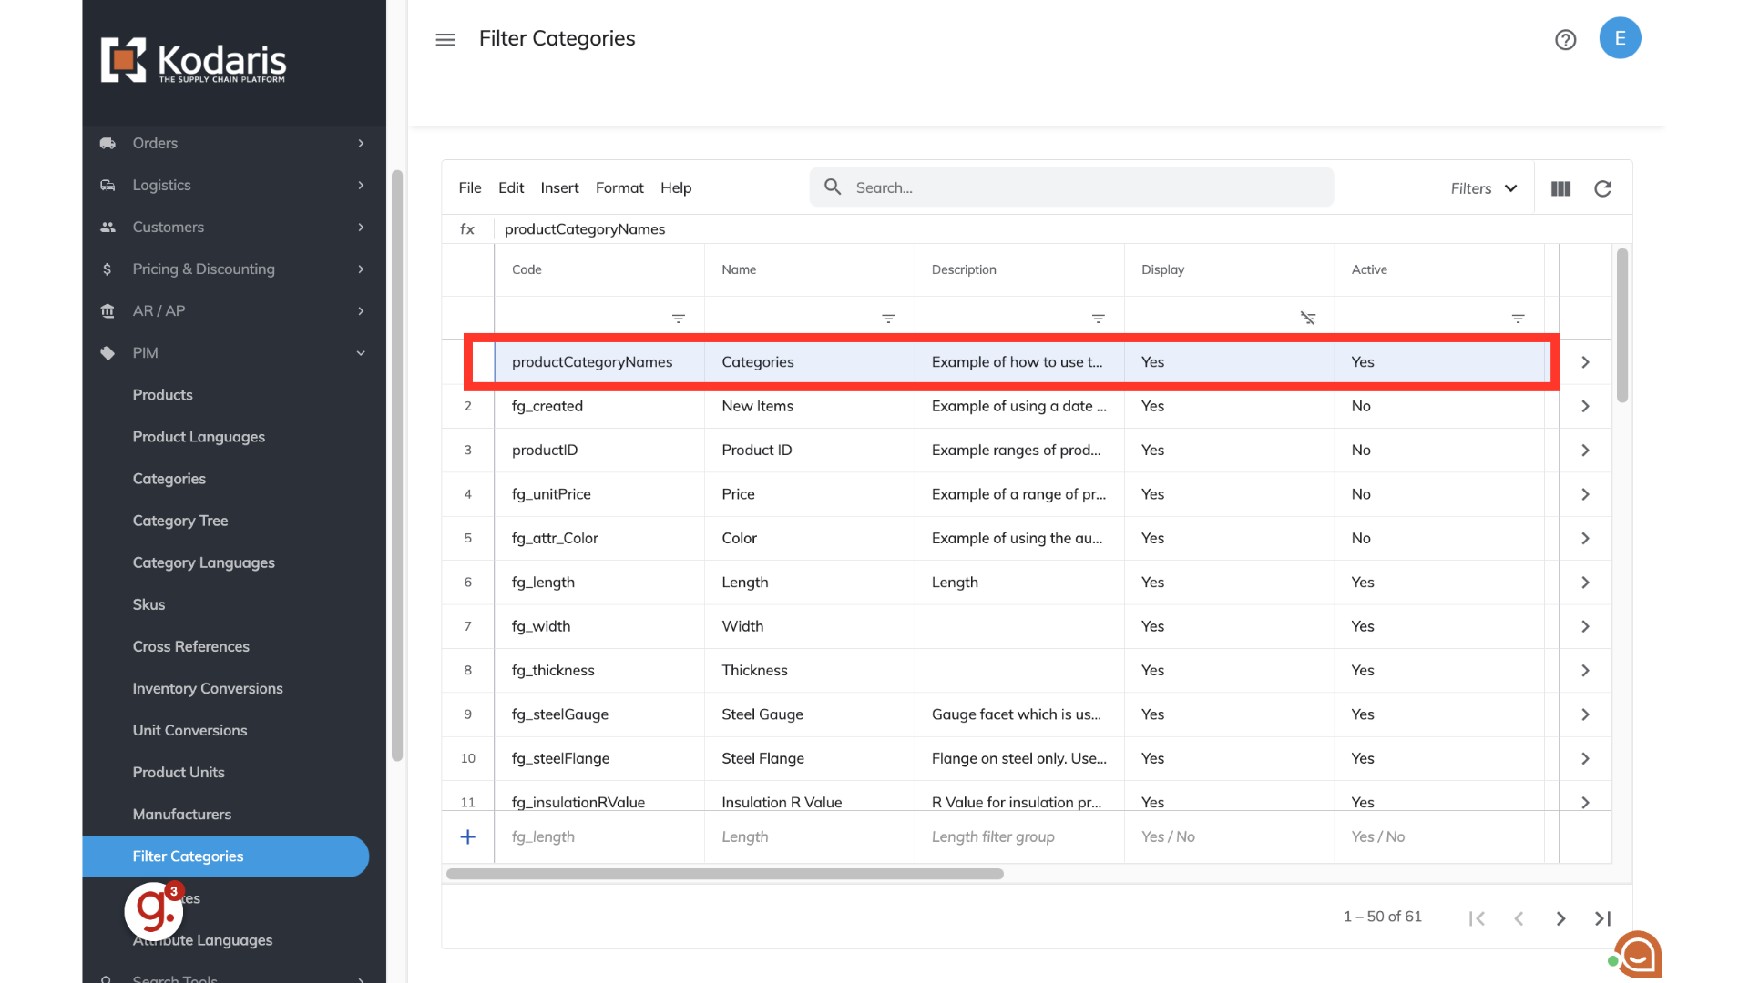Open the Format menu

tap(619, 187)
